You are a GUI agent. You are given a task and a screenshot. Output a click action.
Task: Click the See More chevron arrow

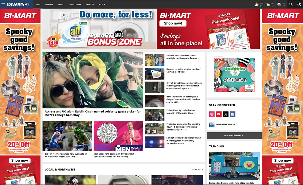(x=202, y=170)
